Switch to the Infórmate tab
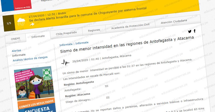Image resolution: width=215 pixels, height=112 pixels. (38, 36)
